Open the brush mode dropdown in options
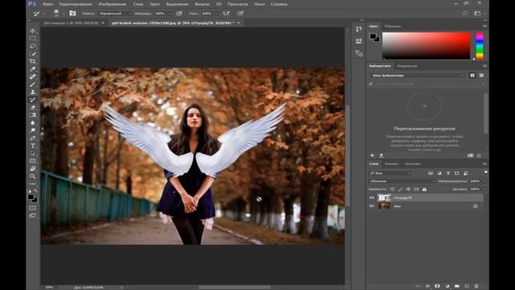The width and height of the screenshot is (515, 290). pyautogui.click(x=115, y=14)
